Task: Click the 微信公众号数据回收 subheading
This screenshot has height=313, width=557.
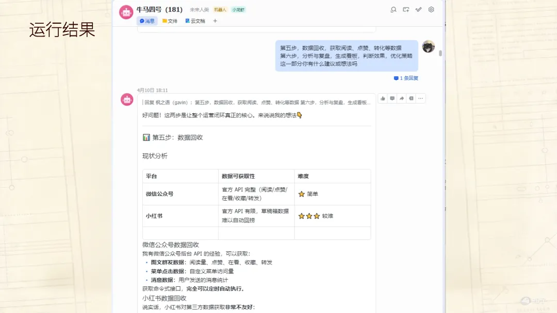Action: (171, 245)
